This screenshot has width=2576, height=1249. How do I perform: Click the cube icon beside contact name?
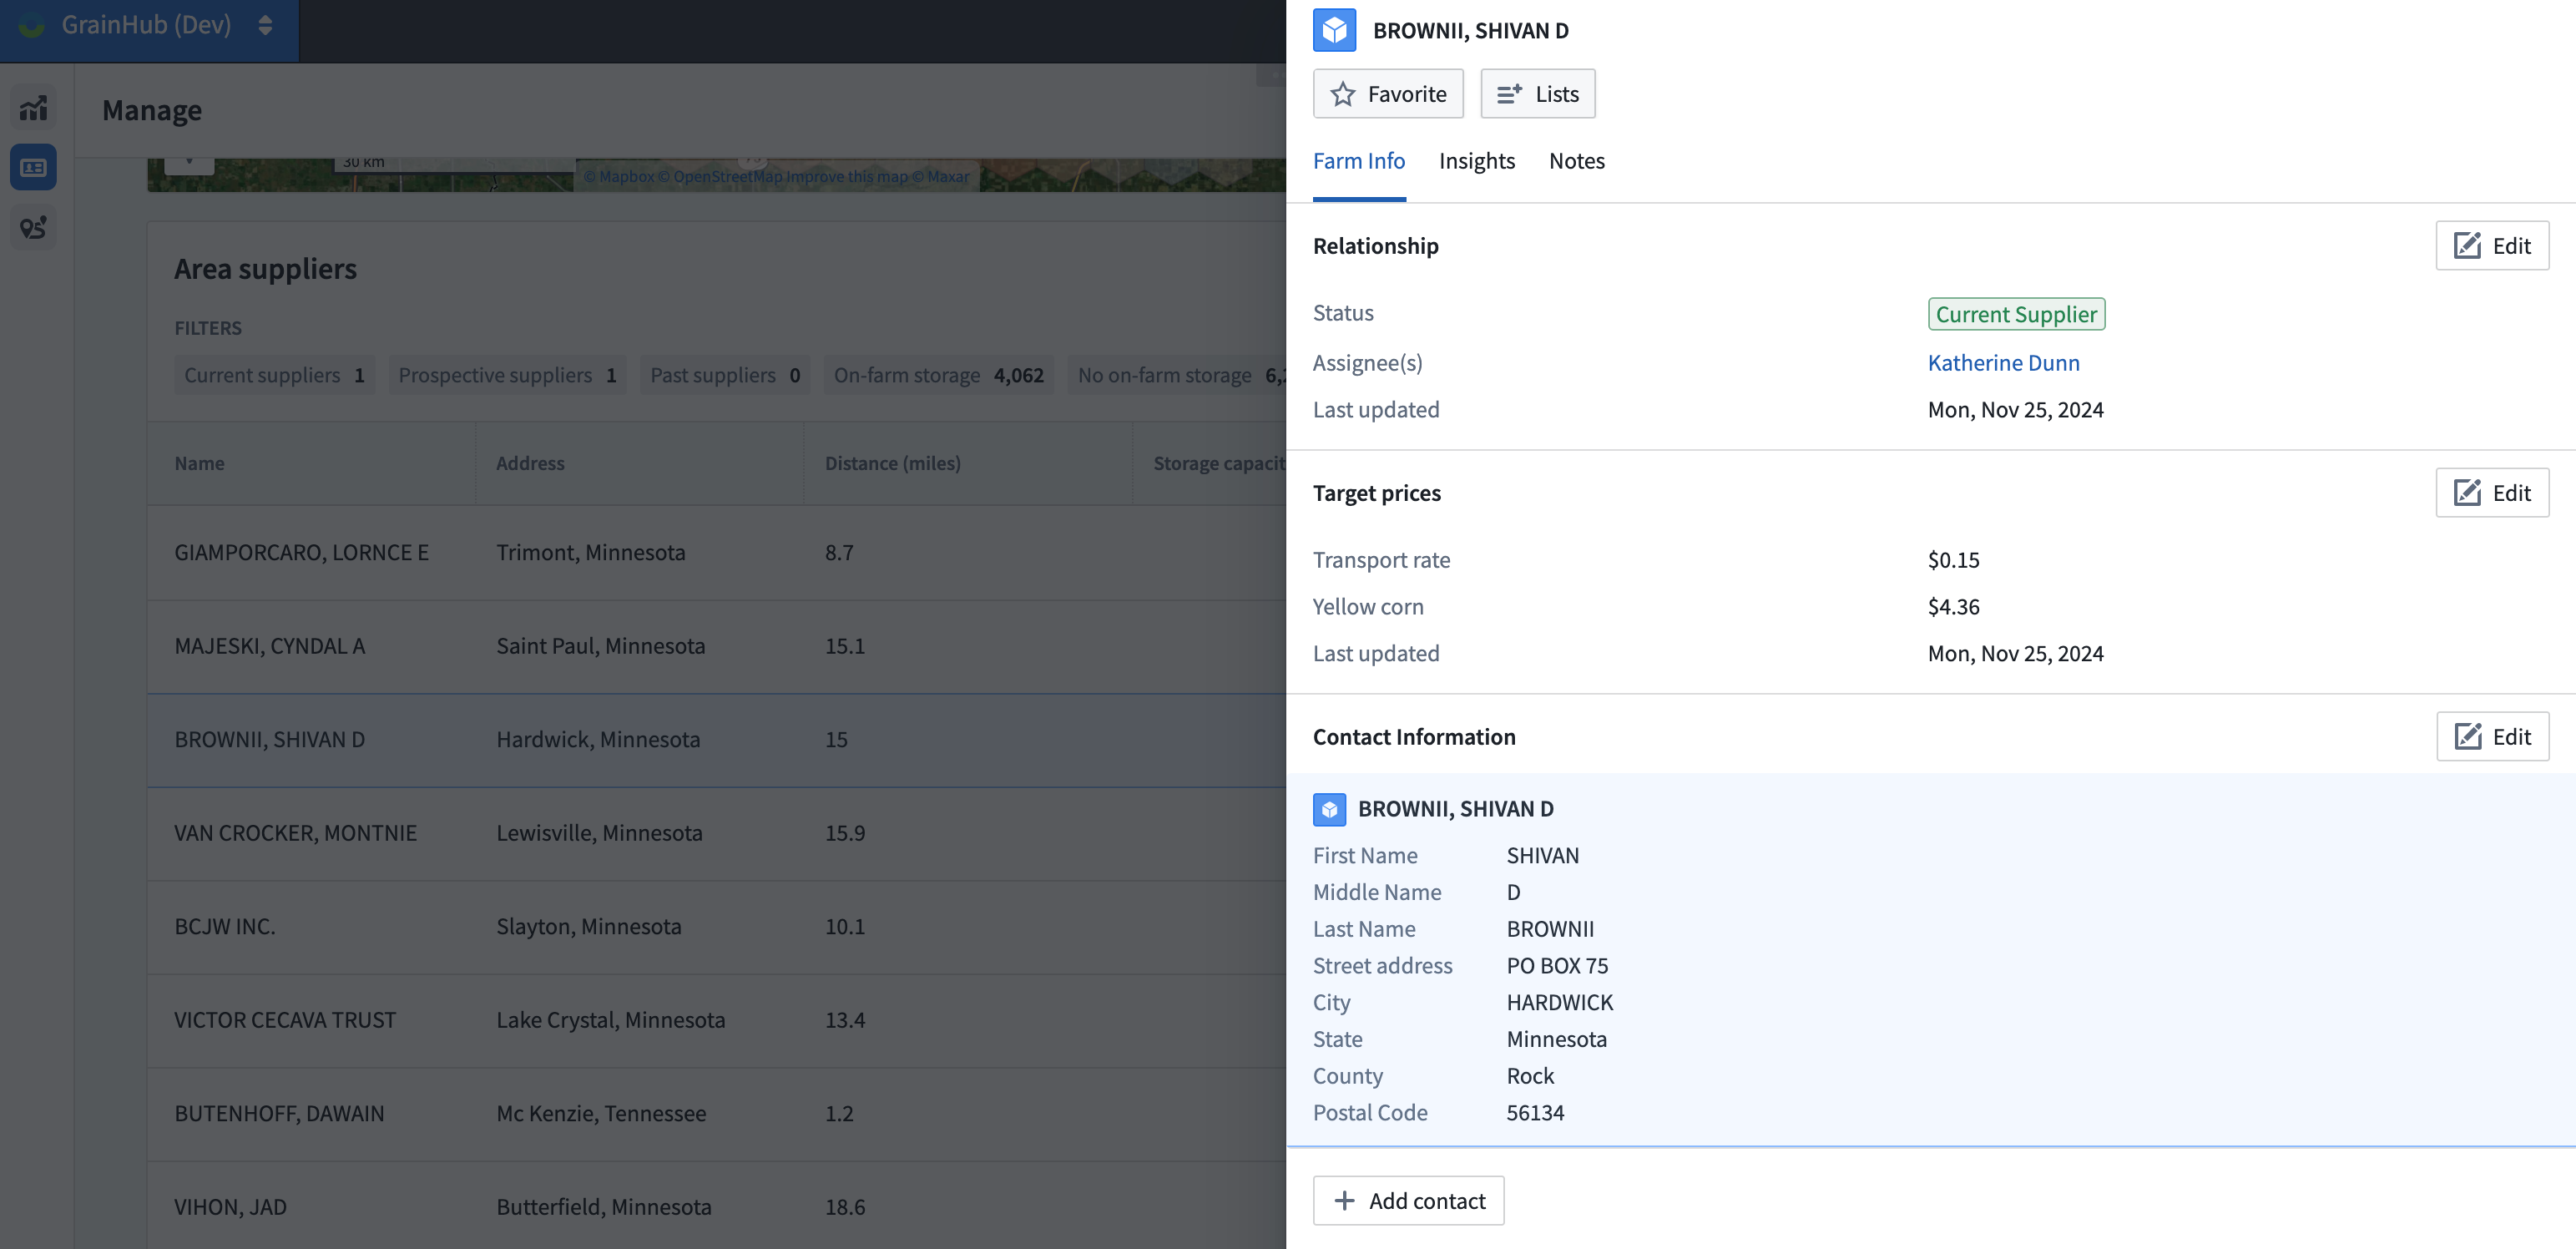pyautogui.click(x=1329, y=809)
